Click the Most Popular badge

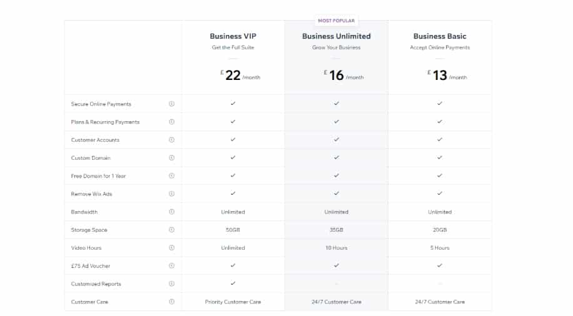[336, 21]
